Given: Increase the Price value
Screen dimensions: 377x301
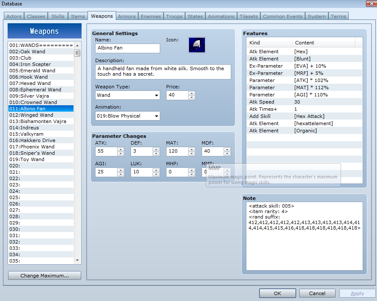Looking at the screenshot, I should 191,93.
